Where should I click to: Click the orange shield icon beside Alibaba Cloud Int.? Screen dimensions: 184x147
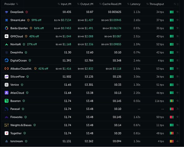[35, 68]
